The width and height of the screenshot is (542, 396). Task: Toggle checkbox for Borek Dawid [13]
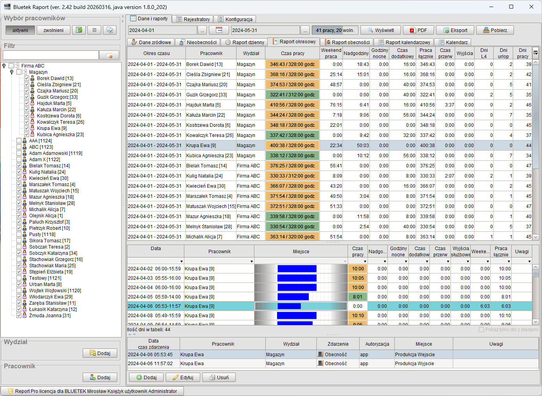click(26, 78)
